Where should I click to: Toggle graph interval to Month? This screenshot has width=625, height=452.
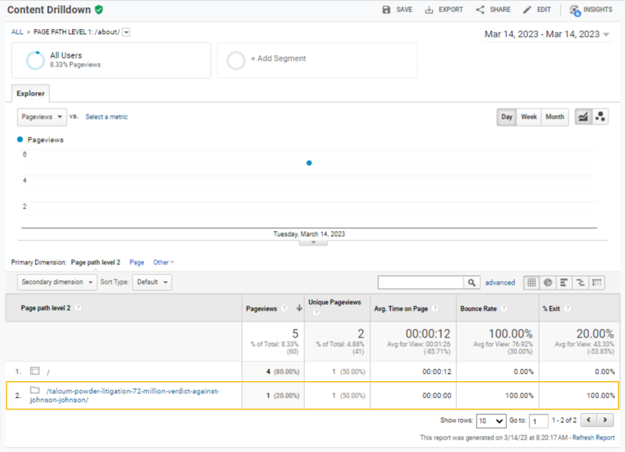(x=555, y=117)
